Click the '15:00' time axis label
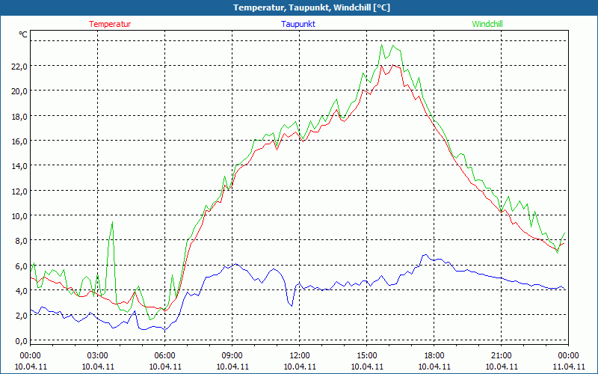The image size is (598, 374). click(x=366, y=356)
